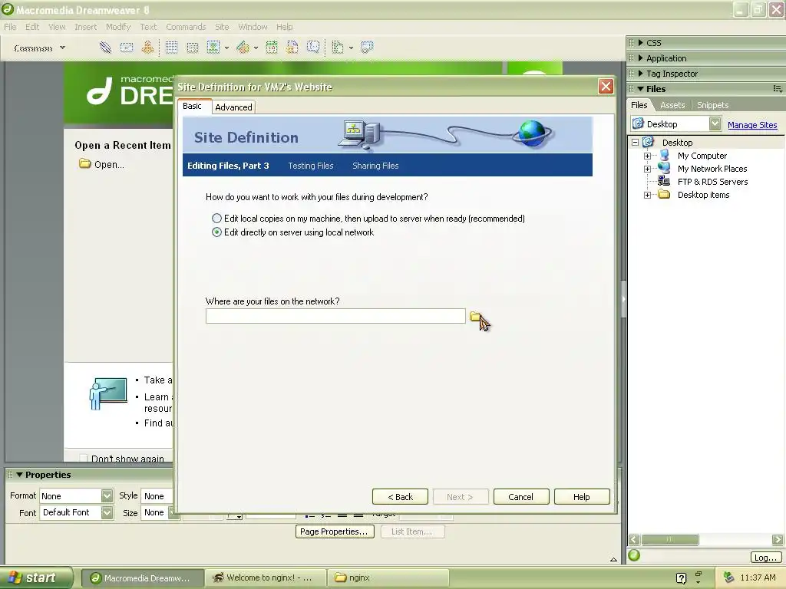
Task: Click the Templates insert icon
Action: (338, 48)
